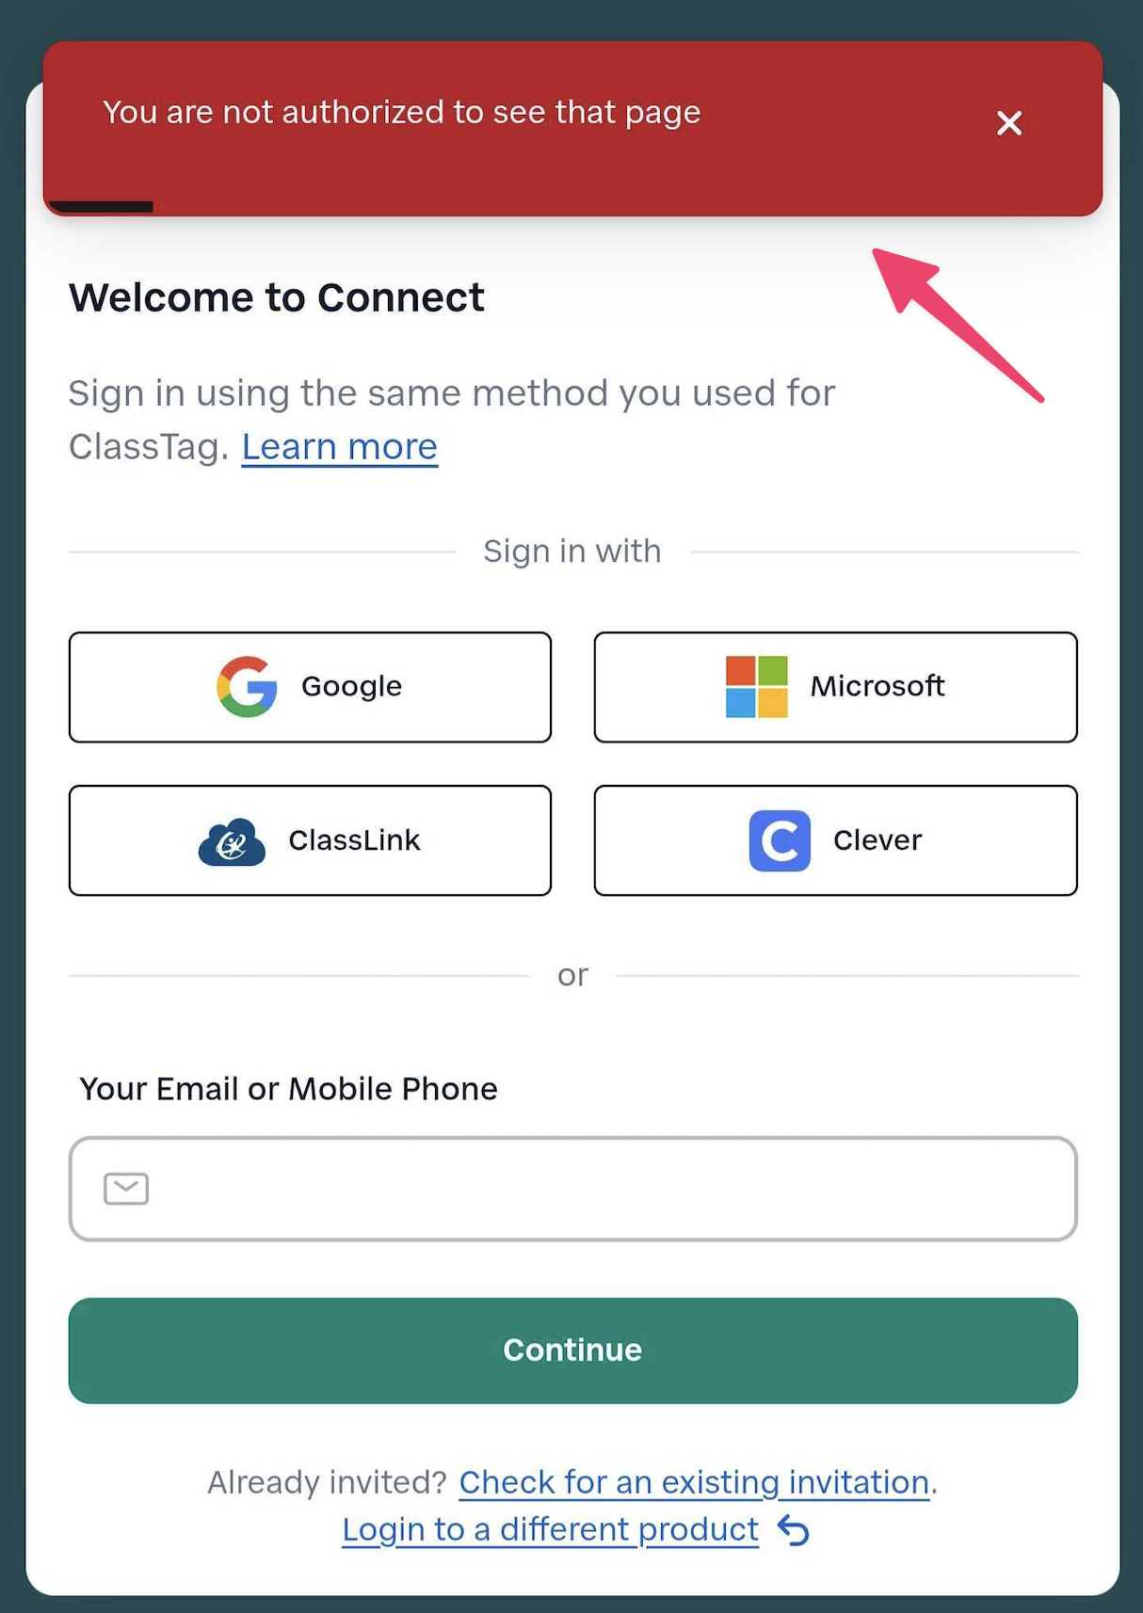Follow Login to a different product link
1143x1613 pixels.
(x=550, y=1530)
